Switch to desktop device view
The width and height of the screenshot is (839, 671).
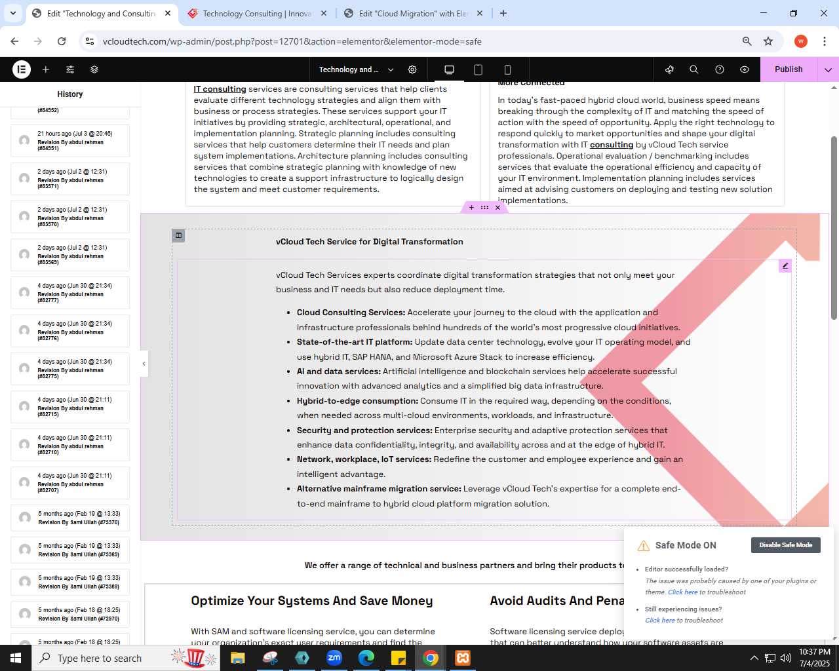point(449,69)
